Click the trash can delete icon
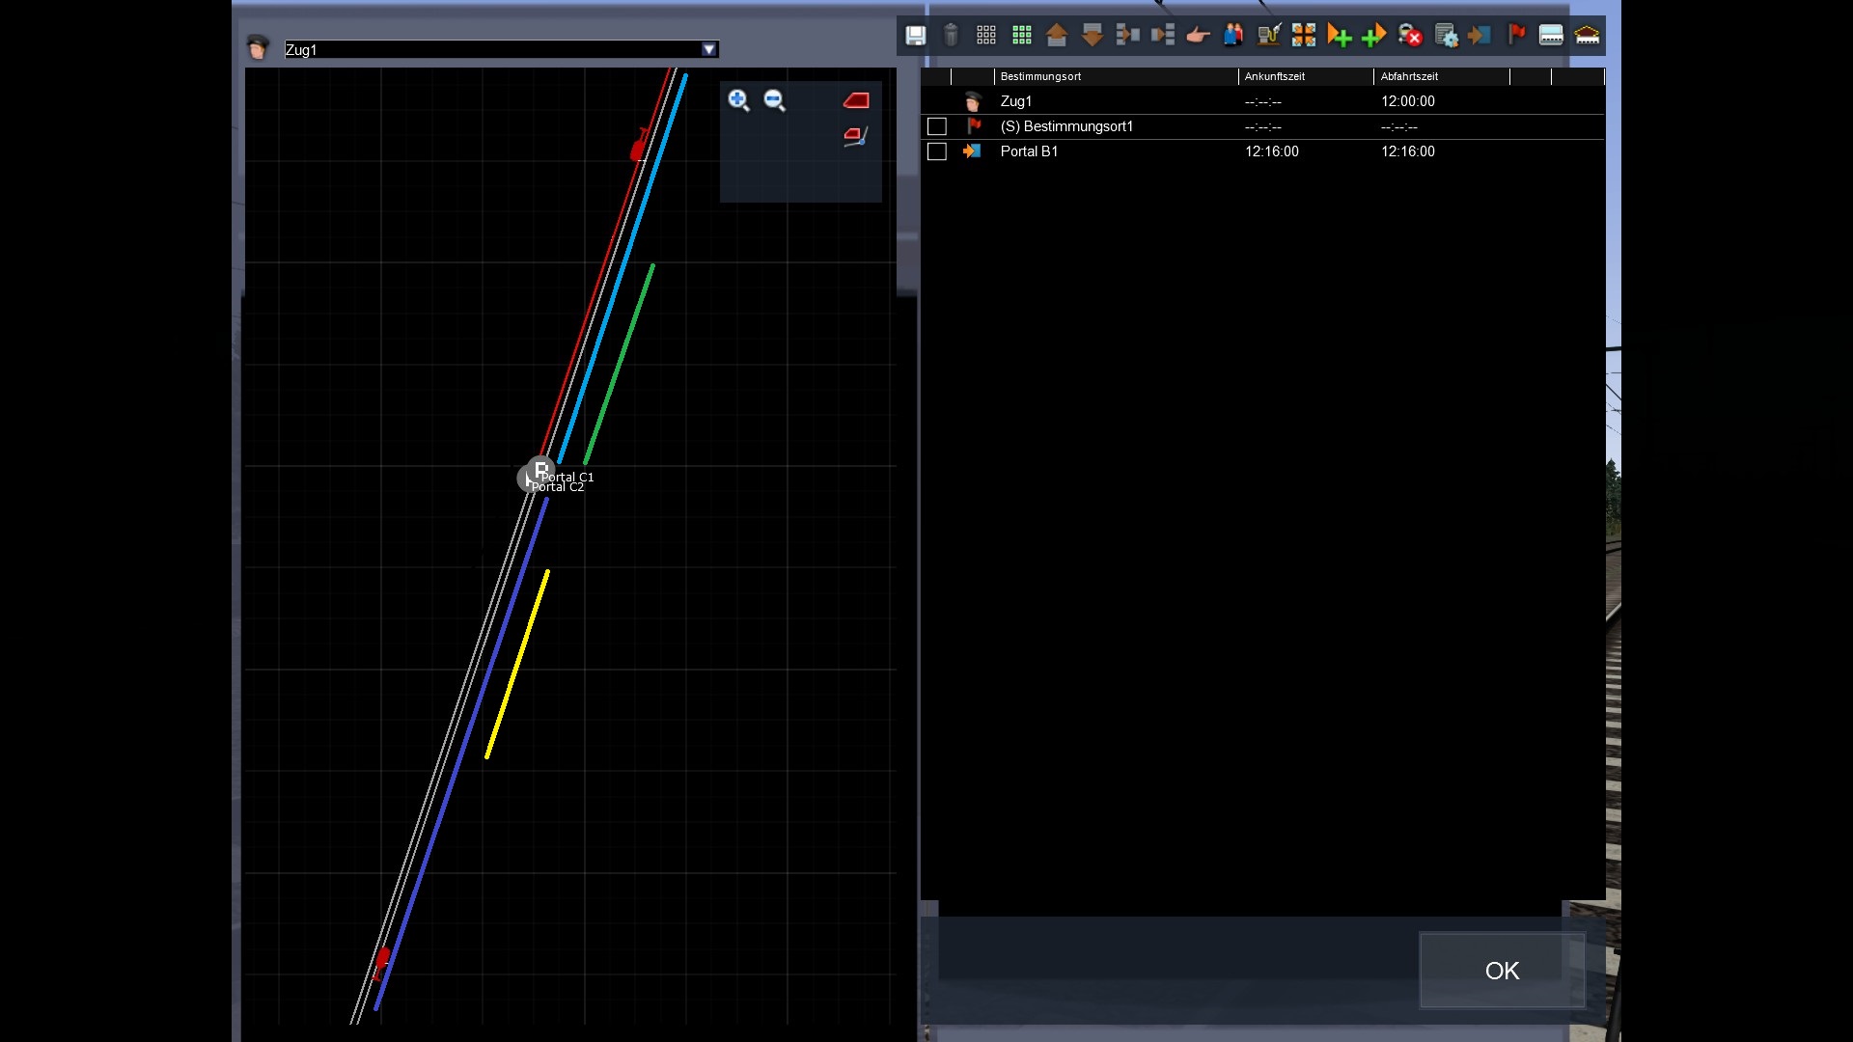The height and width of the screenshot is (1042, 1853). [951, 36]
